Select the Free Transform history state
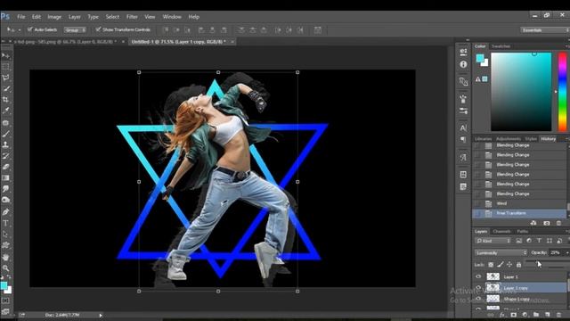 click(x=519, y=213)
